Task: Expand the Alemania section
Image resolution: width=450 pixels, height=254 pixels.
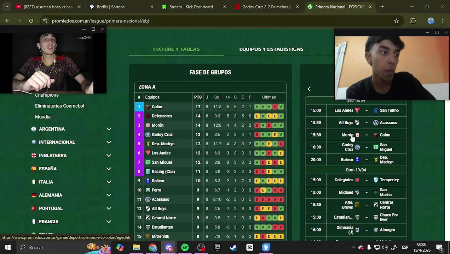Action: point(109,195)
